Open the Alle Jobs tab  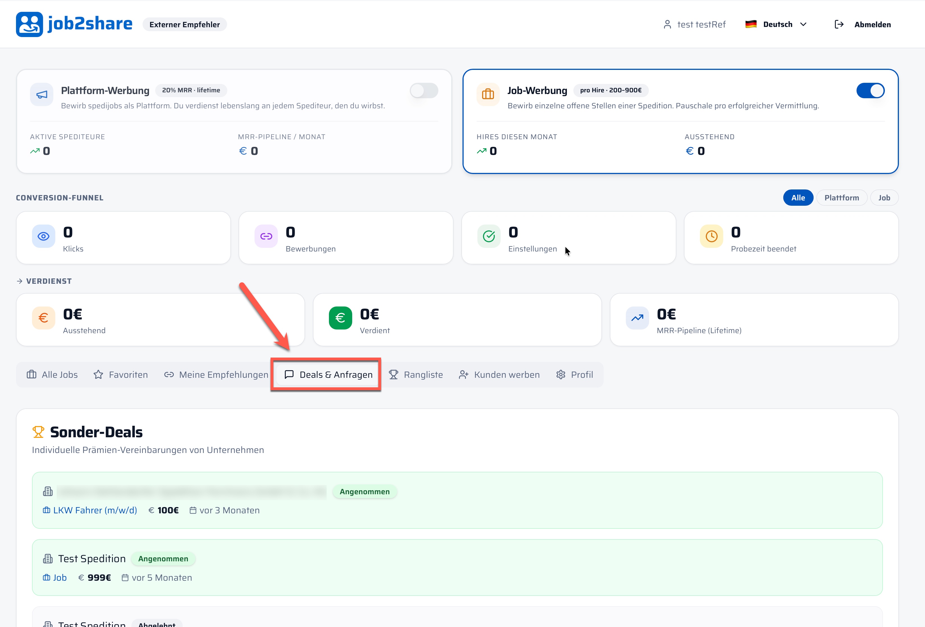pyautogui.click(x=52, y=375)
